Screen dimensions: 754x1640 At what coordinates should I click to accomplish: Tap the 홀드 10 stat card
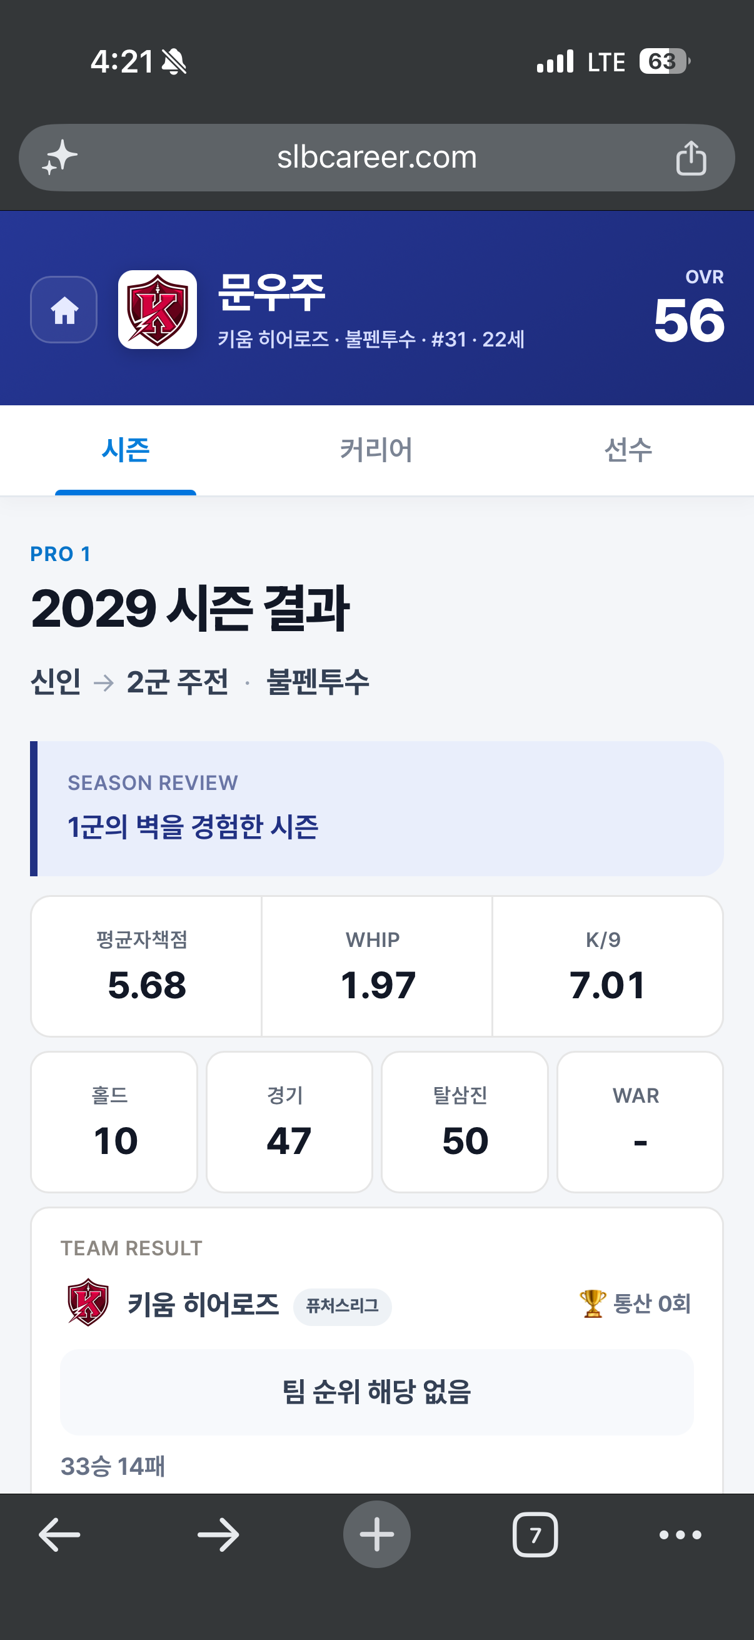pos(114,1121)
